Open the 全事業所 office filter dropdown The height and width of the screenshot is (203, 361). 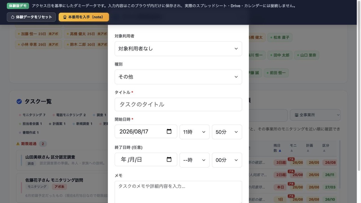pyautogui.click(x=315, y=115)
